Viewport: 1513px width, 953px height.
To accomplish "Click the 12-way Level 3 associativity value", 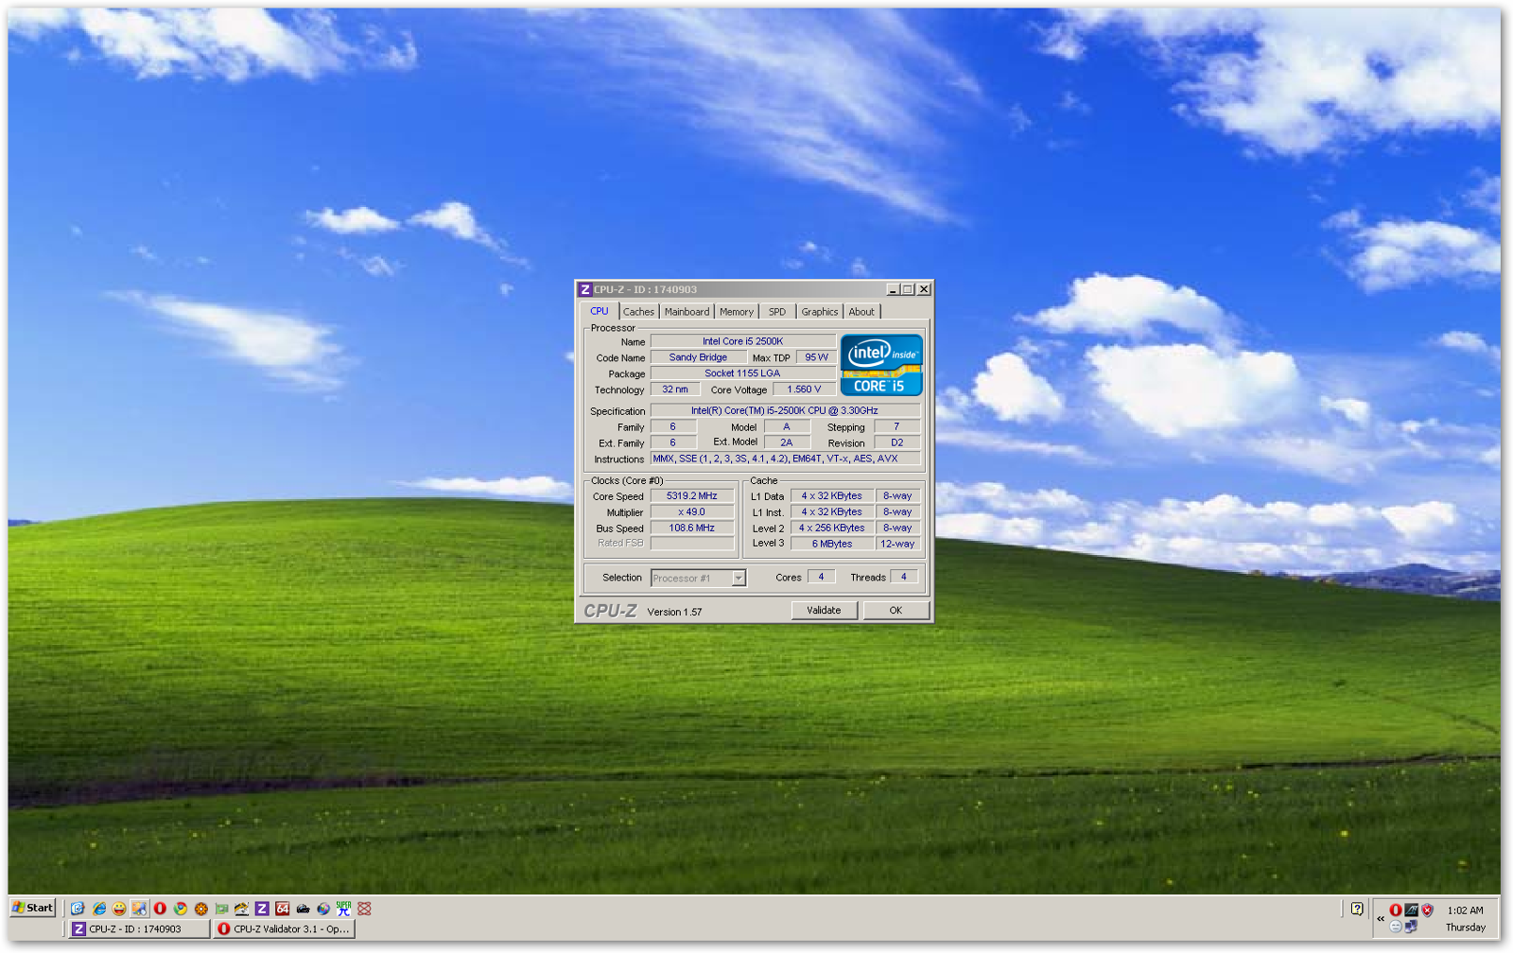I will (x=897, y=544).
